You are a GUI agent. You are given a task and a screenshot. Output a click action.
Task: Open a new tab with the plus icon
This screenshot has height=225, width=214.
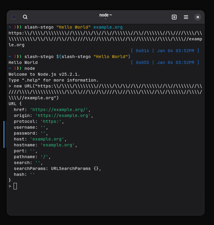point(174,17)
